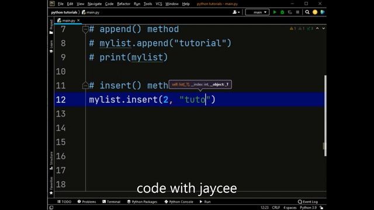Open the Problems tool window

(x=86, y=202)
